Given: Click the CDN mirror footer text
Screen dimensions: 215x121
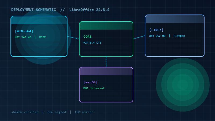Looking at the screenshot, I should coord(84,112).
